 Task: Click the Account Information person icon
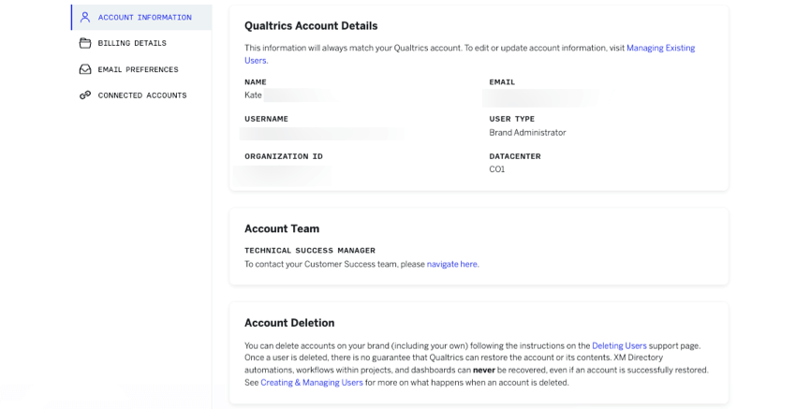tap(85, 17)
